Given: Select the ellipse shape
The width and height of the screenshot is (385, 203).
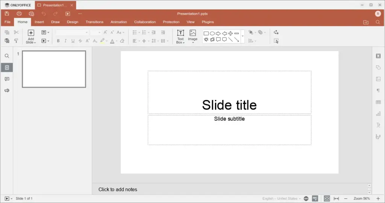Looking at the screenshot, I should [x=212, y=33].
